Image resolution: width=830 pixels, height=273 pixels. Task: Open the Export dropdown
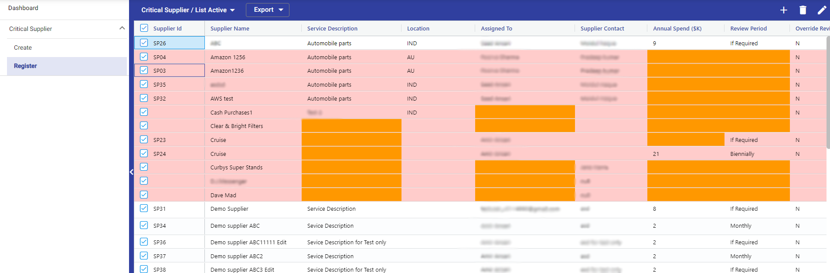pos(268,10)
